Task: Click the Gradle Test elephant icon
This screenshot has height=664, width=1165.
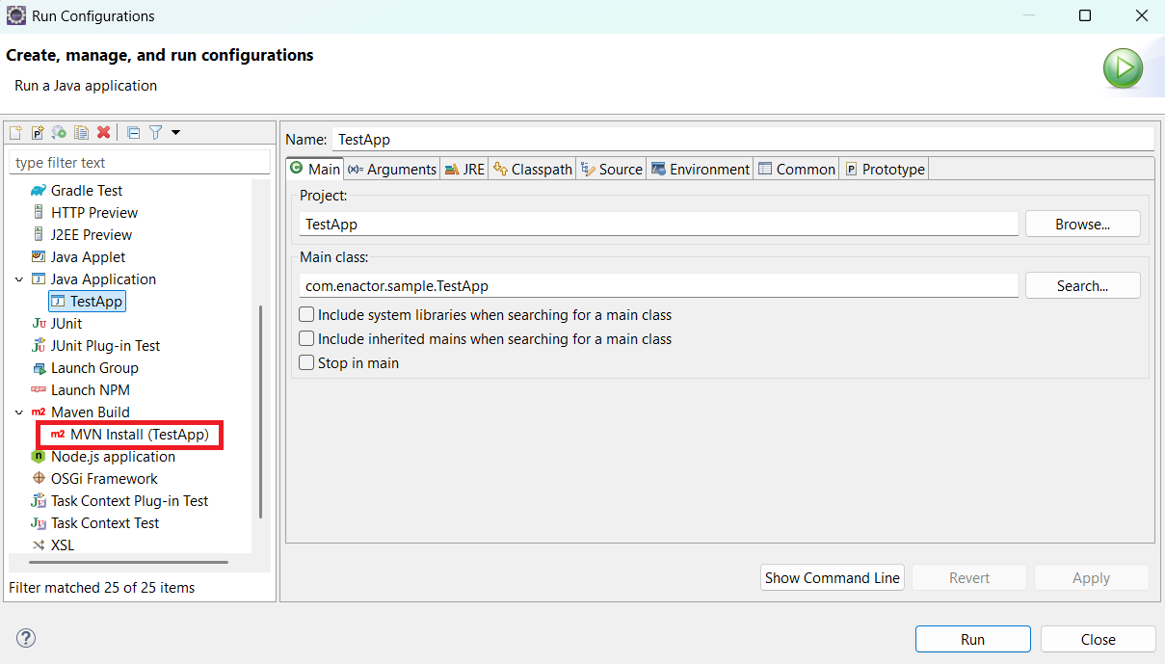Action: click(x=39, y=191)
